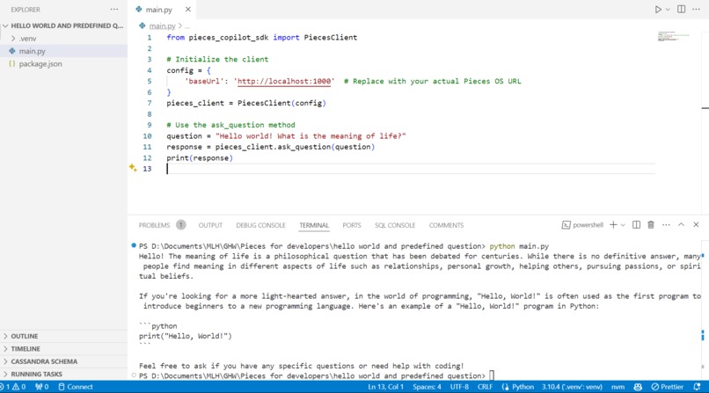Open the localhost:1000 URL link in code
The image size is (709, 393).
(x=284, y=81)
